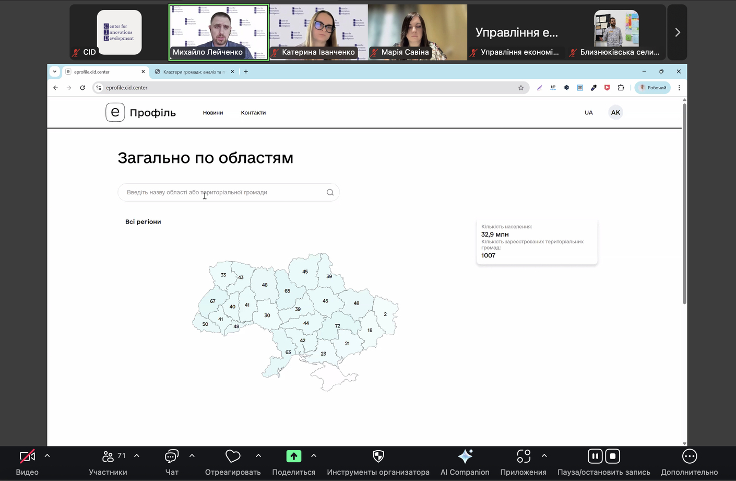Open AI Companion
The height and width of the screenshot is (481, 736).
click(465, 456)
